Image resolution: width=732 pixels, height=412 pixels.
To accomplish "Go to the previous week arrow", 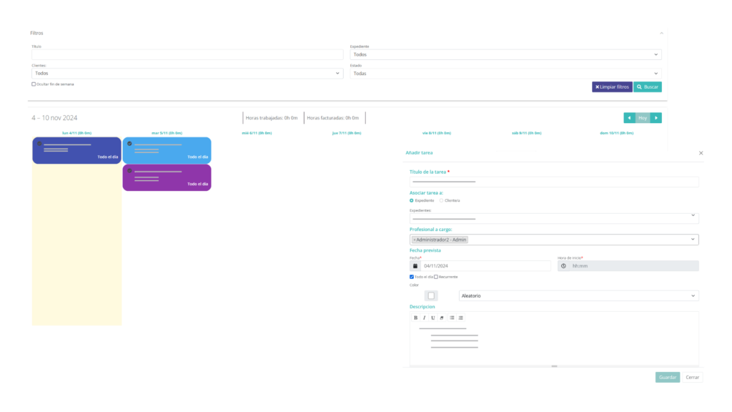I will (629, 118).
